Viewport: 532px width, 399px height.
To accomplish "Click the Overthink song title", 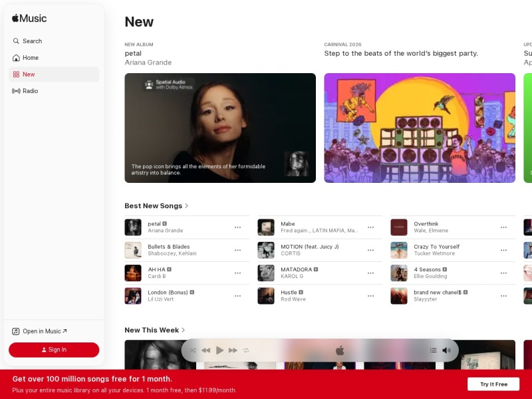I will click(x=426, y=224).
